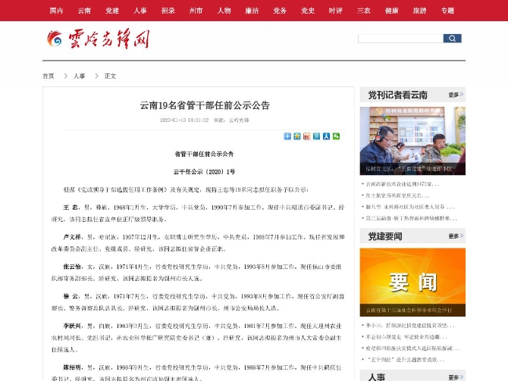Share article to QQ Zone star icon
This screenshot has height=381, width=508.
tap(297, 136)
